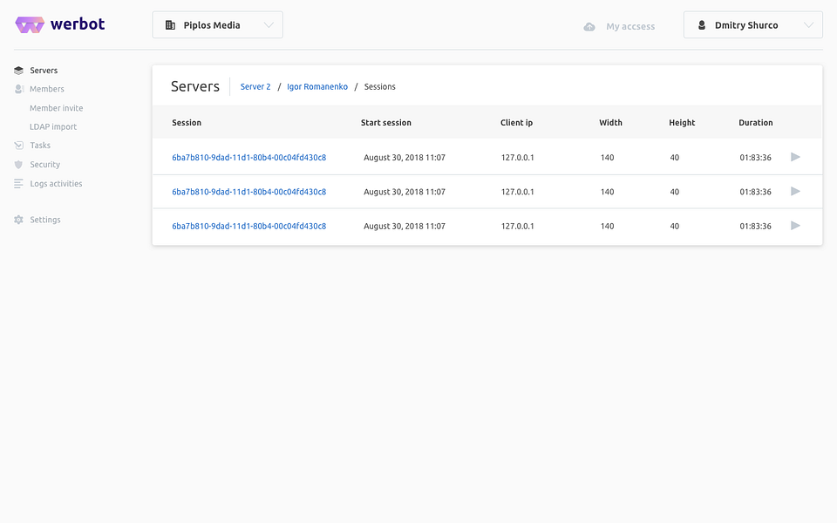837x523 pixels.
Task: Click the Server 2 breadcrumb link
Action: tap(255, 87)
